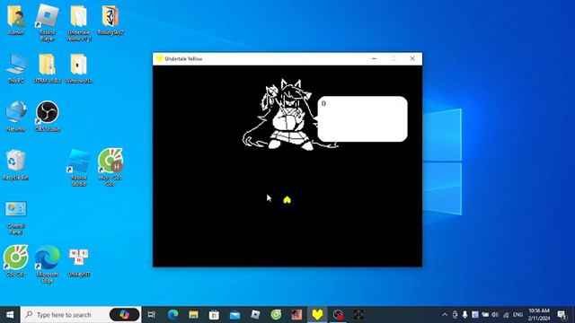The image size is (575, 323).
Task: Launch the Roblox Studio desktop shortcut
Action: (x=79, y=168)
